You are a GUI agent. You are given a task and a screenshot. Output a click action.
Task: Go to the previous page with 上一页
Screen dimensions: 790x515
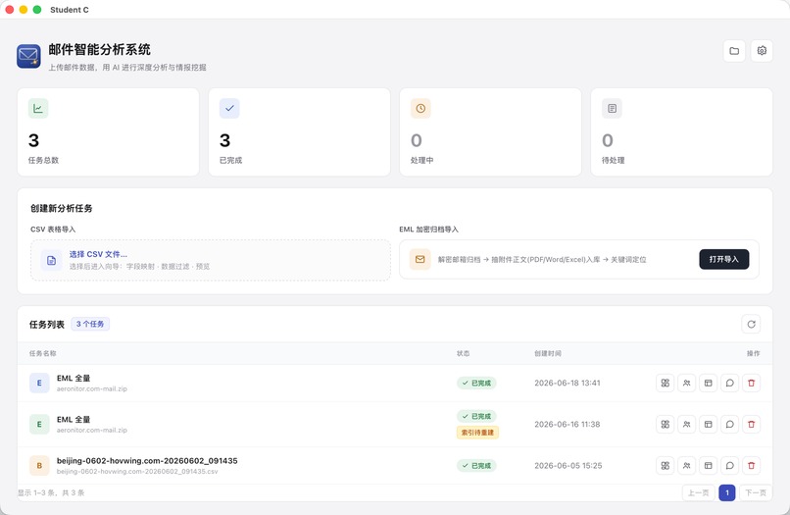(x=698, y=492)
